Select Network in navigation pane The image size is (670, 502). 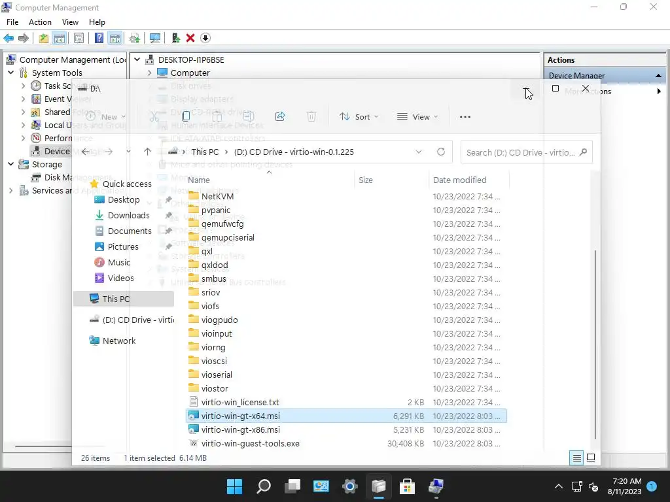119,341
